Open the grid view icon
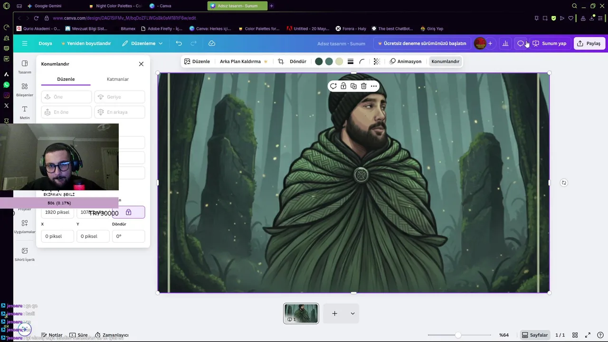The height and width of the screenshot is (342, 608). click(575, 335)
